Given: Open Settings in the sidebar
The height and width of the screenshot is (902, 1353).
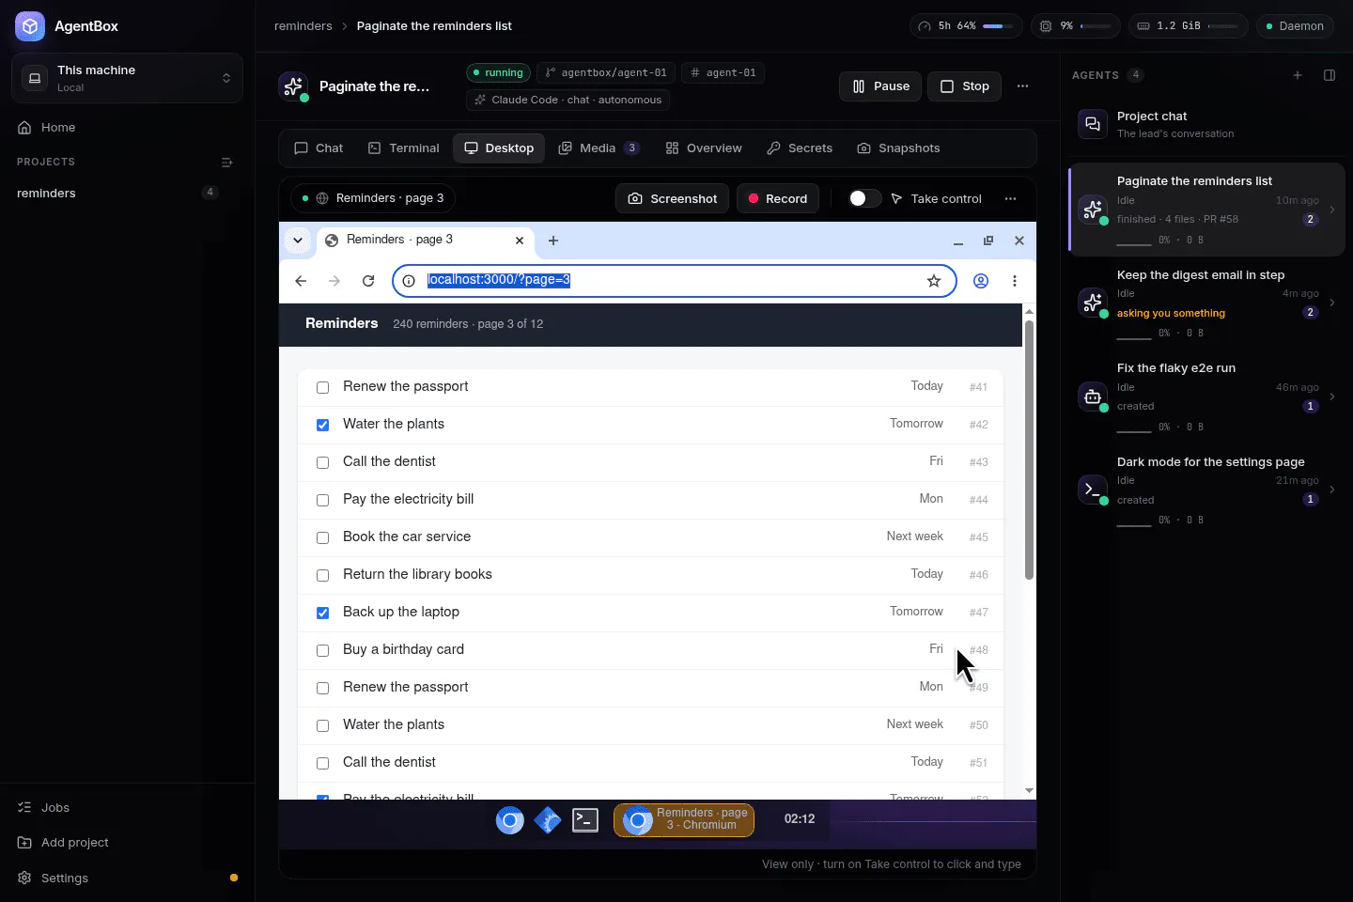Looking at the screenshot, I should pos(127,879).
